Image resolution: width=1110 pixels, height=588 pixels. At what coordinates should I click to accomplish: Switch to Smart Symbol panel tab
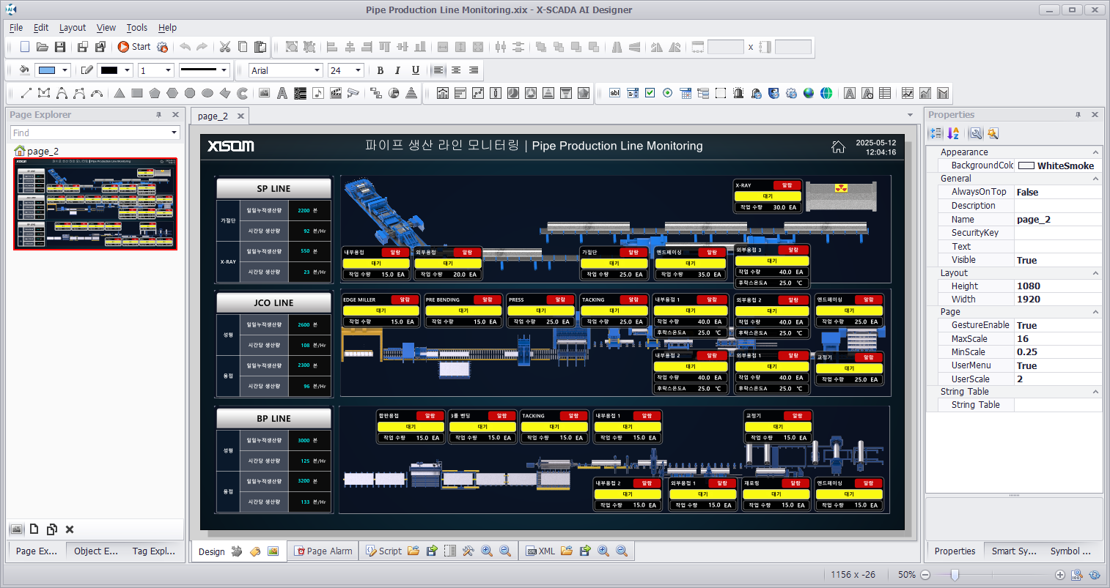[x=1014, y=551]
